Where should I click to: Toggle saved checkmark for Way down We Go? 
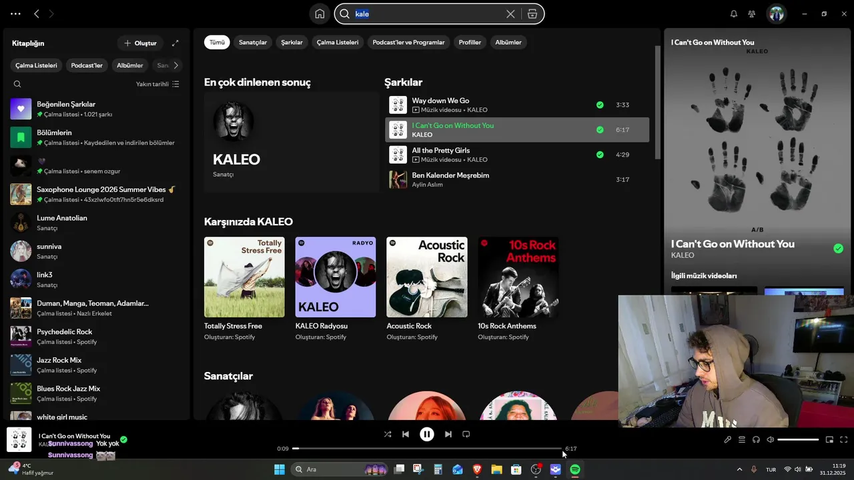[600, 105]
